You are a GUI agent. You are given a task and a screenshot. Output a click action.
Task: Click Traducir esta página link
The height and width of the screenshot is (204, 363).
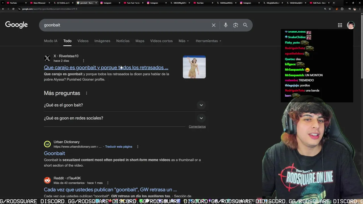pyautogui.click(x=119, y=146)
